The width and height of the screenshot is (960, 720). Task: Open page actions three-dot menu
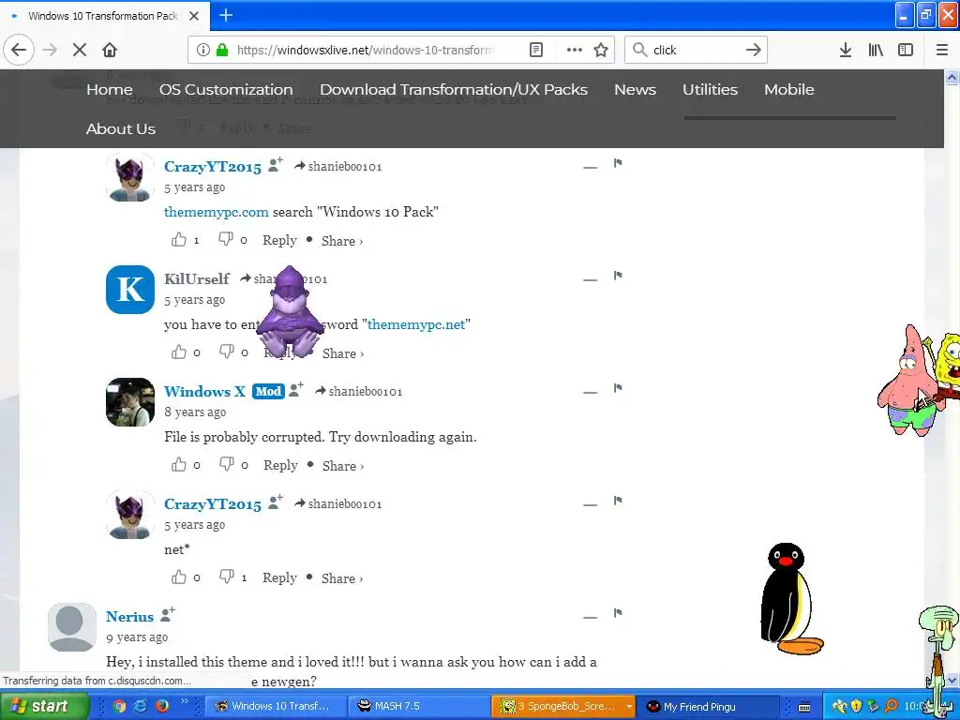point(575,50)
